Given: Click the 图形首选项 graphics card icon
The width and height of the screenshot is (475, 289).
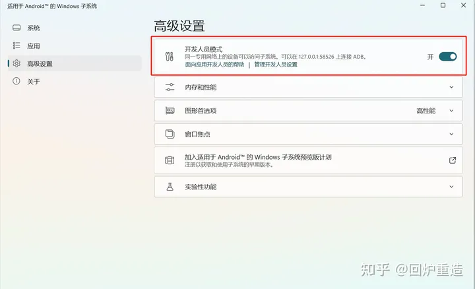Looking at the screenshot, I should 170,111.
